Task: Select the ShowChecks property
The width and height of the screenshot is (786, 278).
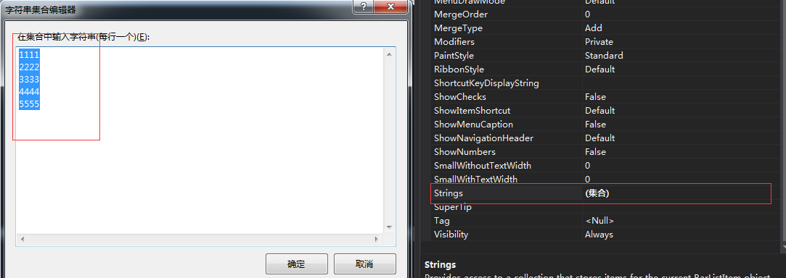Action: pos(459,97)
